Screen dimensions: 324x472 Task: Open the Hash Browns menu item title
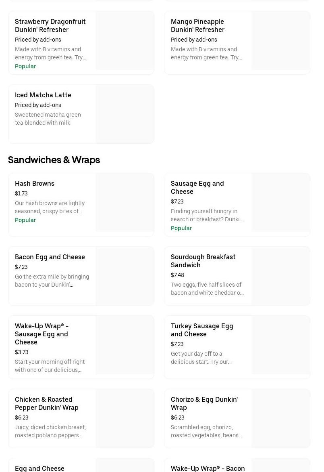point(35,183)
